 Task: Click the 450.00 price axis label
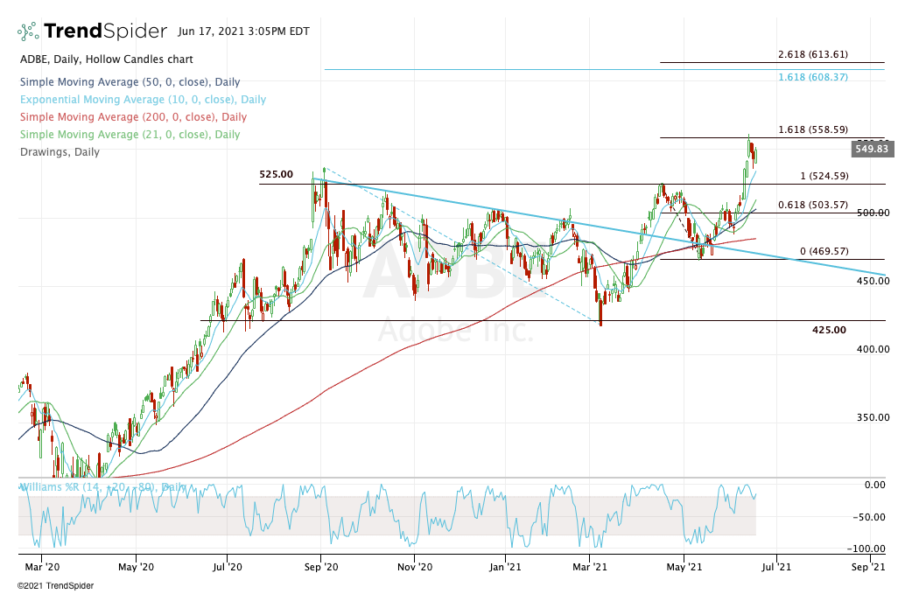pos(873,281)
